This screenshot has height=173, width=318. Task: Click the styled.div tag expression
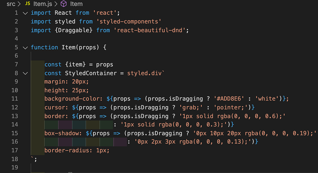tap(146, 73)
